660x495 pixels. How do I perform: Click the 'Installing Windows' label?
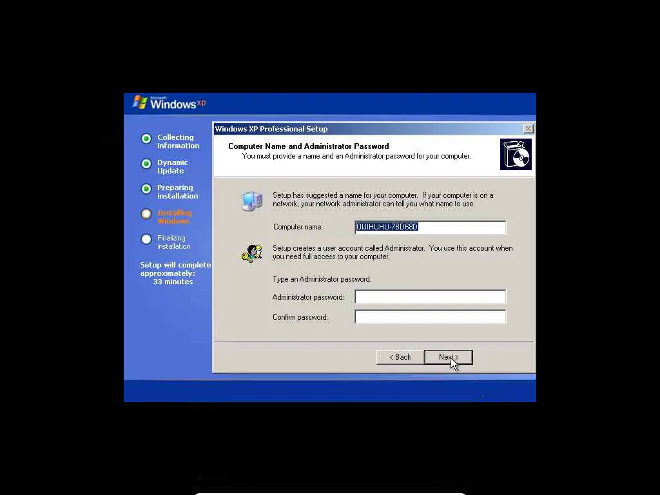tap(174, 217)
